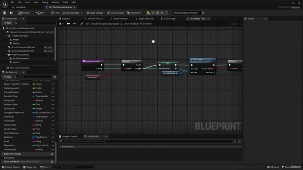303x170 pixels.
Task: Click the Components panel search field
Action: pos(35,23)
